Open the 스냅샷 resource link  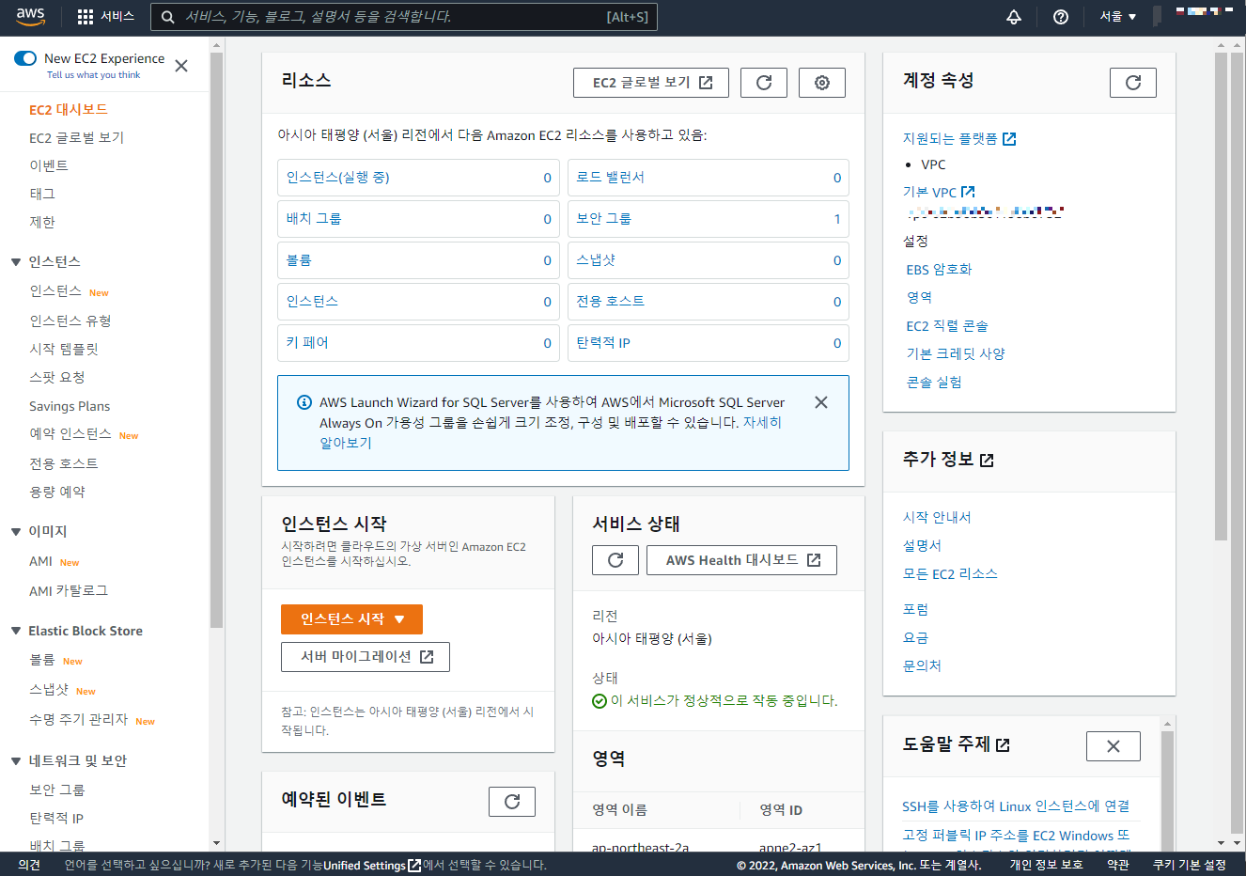(x=596, y=260)
